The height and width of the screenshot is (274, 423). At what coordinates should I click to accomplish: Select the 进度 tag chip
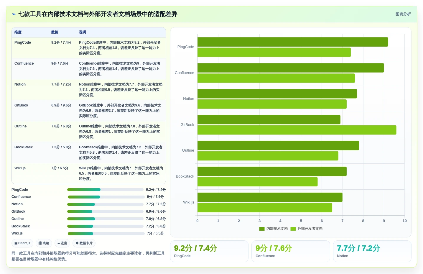(x=62, y=243)
